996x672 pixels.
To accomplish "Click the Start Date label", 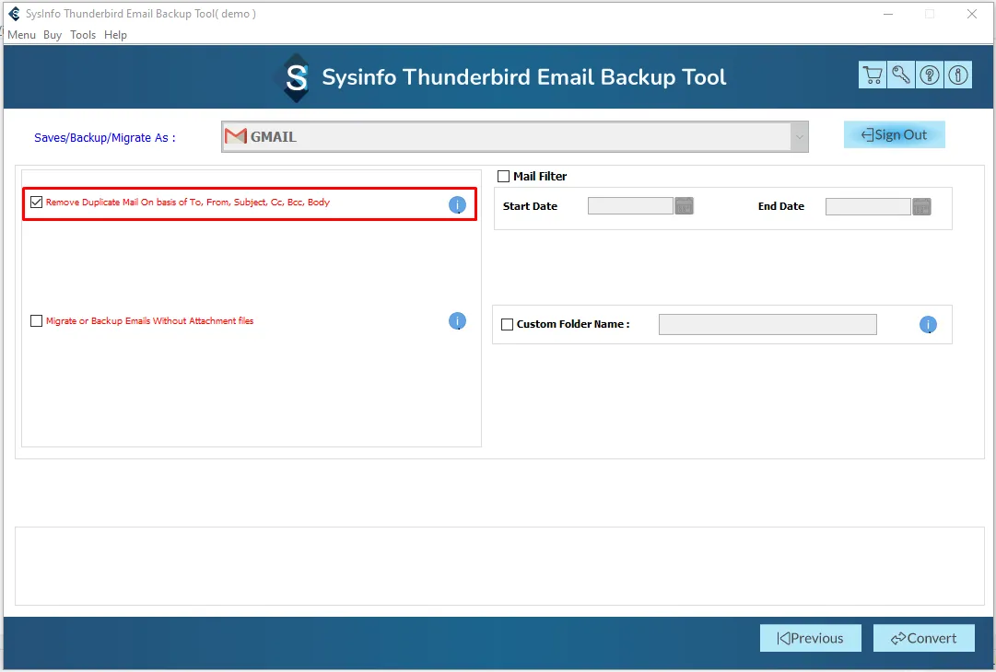I will pyautogui.click(x=530, y=206).
